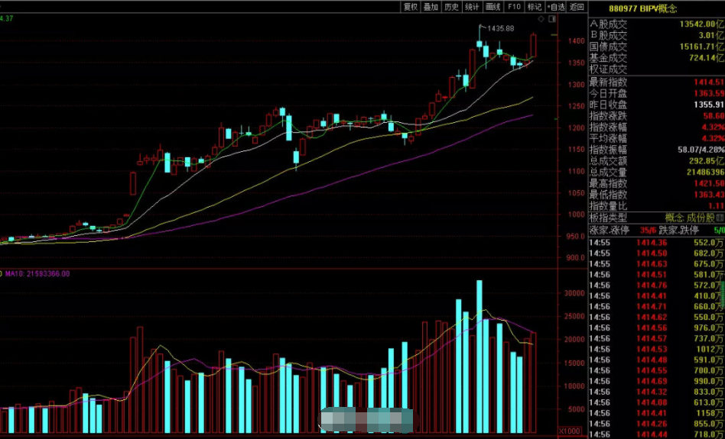Click the 总成交额 value 292.85亿
Image resolution: width=725 pixels, height=439 pixels.
[707, 161]
